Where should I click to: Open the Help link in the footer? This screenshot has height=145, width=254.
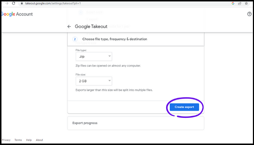tap(29, 140)
